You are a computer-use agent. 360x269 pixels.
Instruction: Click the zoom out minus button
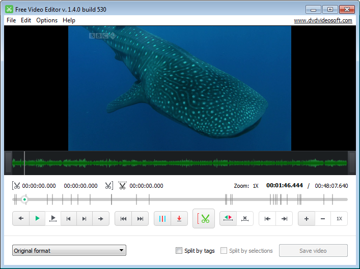(x=322, y=219)
